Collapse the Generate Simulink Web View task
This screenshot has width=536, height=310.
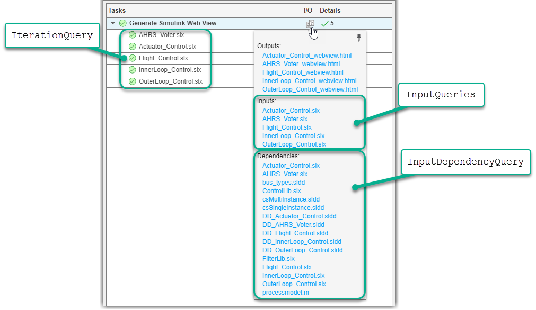point(112,23)
